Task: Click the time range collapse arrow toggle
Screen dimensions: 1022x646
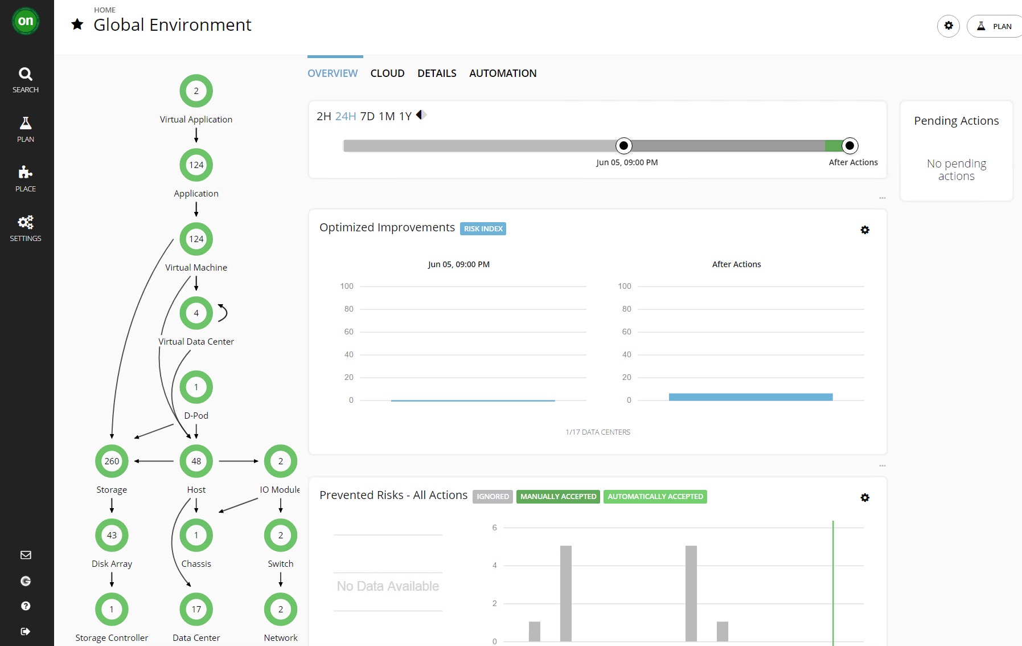Action: (421, 115)
